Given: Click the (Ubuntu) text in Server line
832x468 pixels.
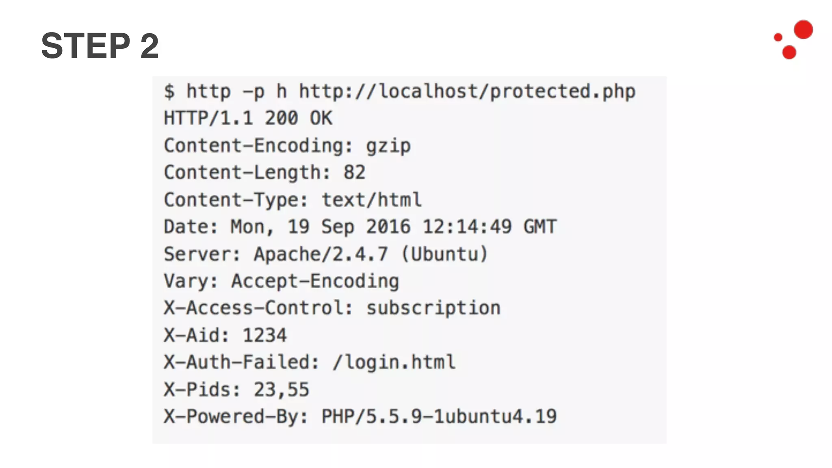Looking at the screenshot, I should tap(444, 254).
